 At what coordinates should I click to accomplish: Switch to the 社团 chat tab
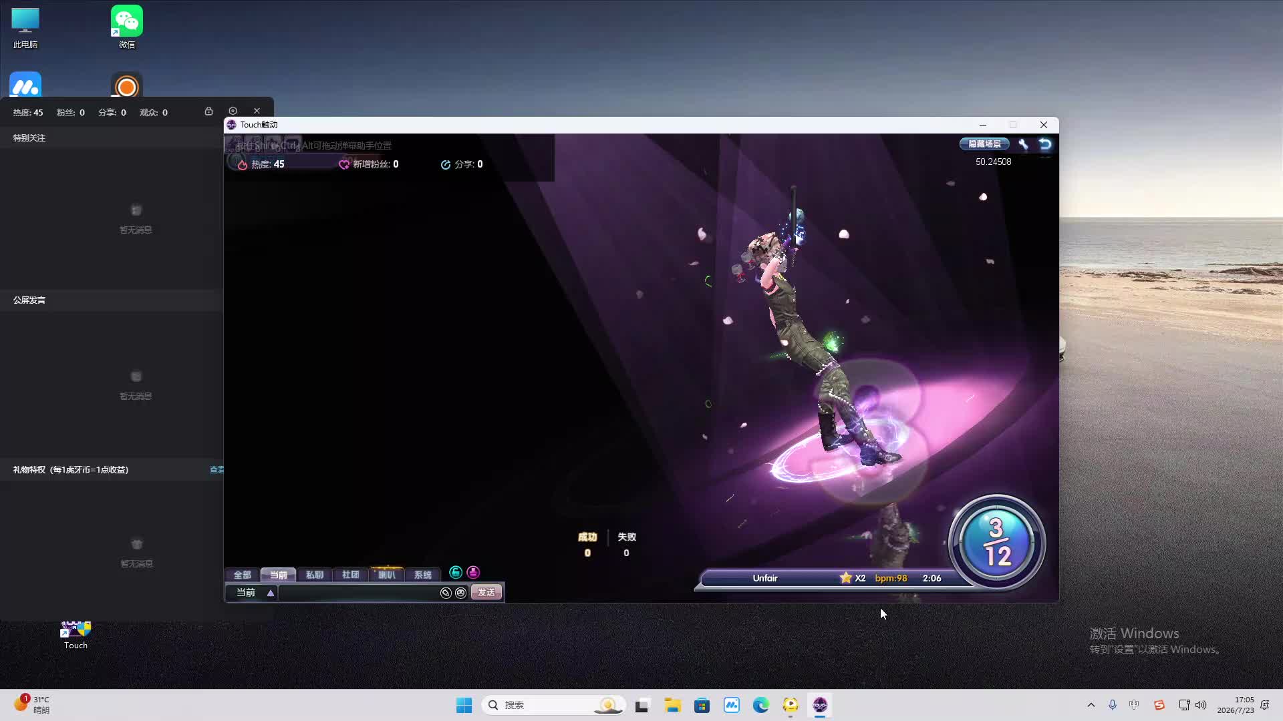[350, 575]
